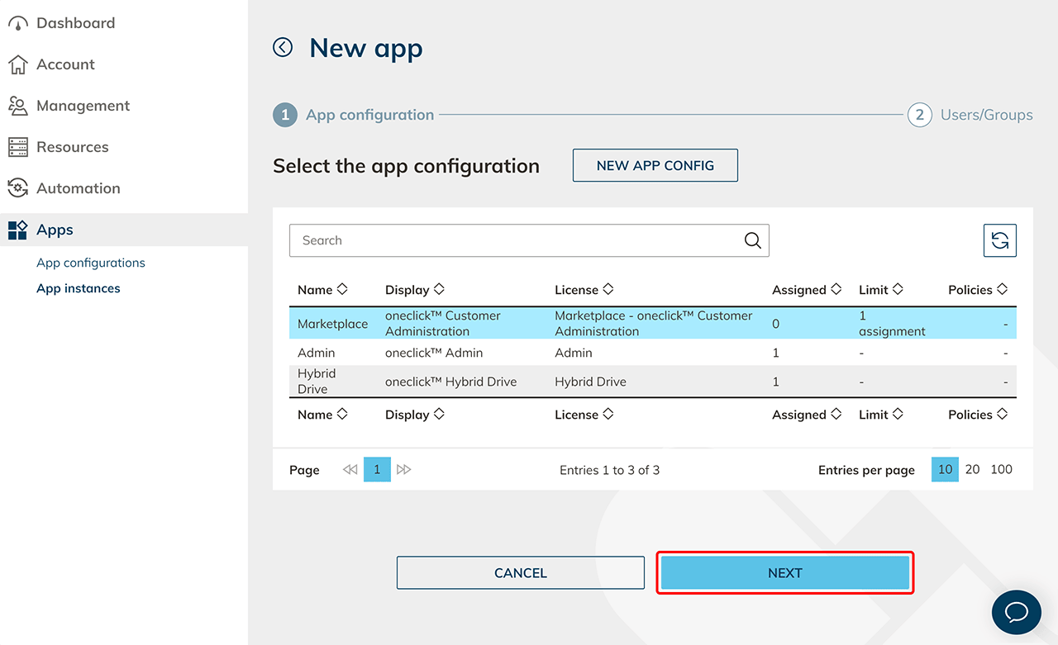Sort by License column in header
Image resolution: width=1058 pixels, height=645 pixels.
pos(584,290)
